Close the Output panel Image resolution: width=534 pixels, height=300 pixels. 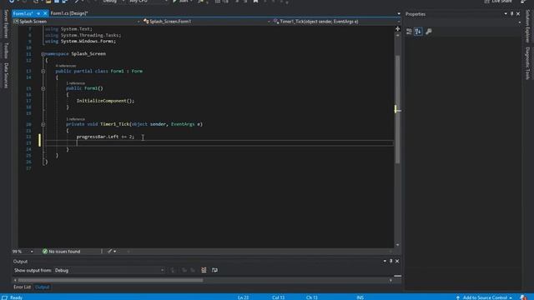point(397,261)
